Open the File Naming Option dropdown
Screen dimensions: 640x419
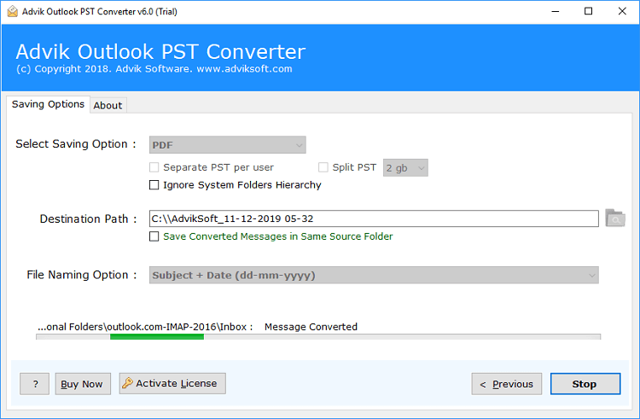tap(374, 276)
